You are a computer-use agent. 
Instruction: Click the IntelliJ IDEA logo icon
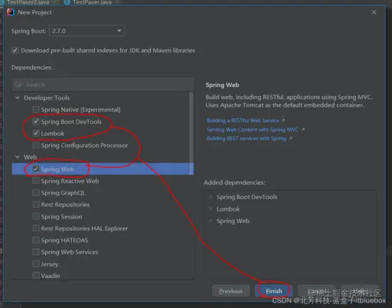coord(11,12)
